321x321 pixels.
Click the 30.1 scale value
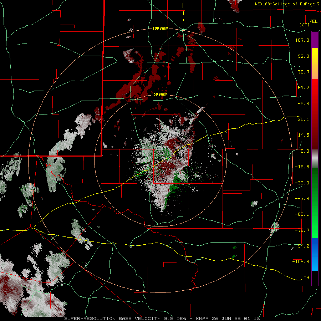[304, 119]
